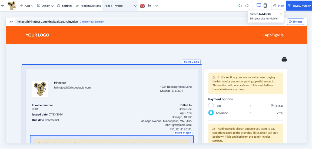Click the Save & Publish button
This screenshot has height=149, width=312.
pyautogui.click(x=299, y=6)
